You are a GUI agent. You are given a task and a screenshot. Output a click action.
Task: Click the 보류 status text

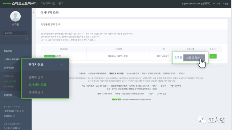(x=159, y=56)
